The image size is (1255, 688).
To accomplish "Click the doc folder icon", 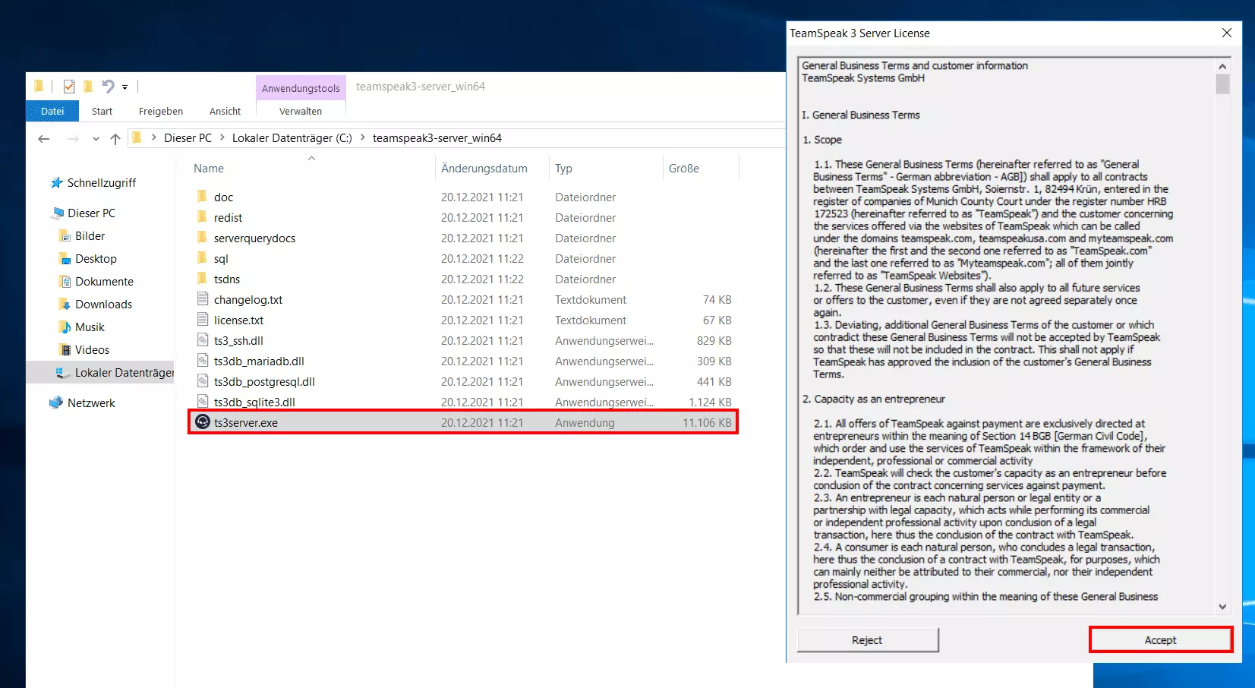I will pos(202,197).
